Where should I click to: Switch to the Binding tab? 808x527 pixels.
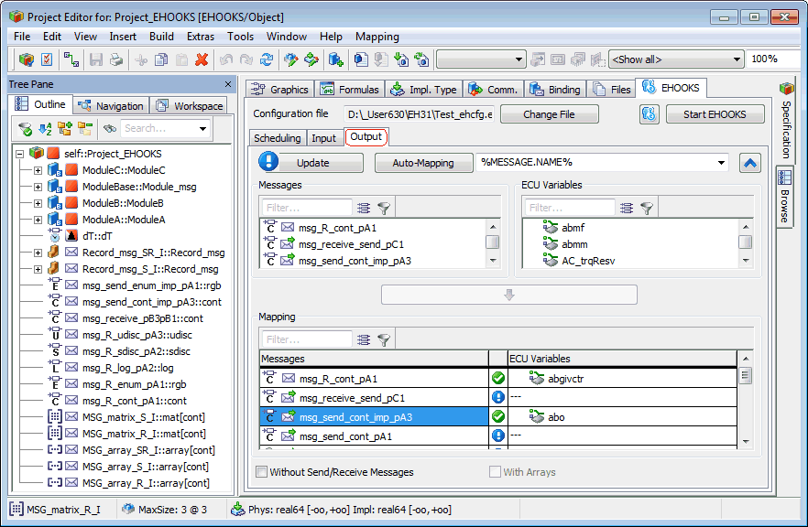pyautogui.click(x=555, y=90)
